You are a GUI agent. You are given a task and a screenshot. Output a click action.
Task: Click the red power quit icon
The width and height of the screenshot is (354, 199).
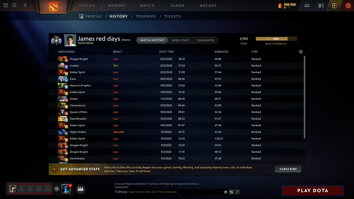coord(348,6)
